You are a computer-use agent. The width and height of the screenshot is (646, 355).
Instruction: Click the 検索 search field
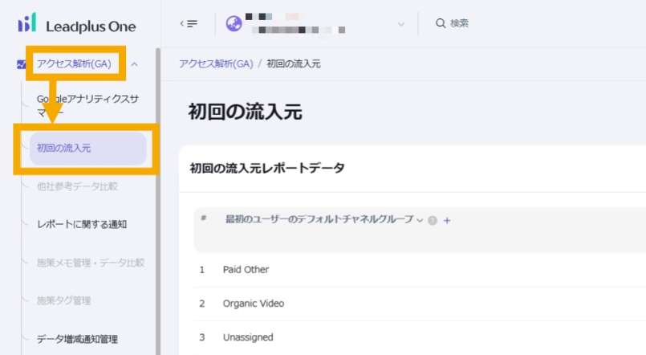(460, 23)
